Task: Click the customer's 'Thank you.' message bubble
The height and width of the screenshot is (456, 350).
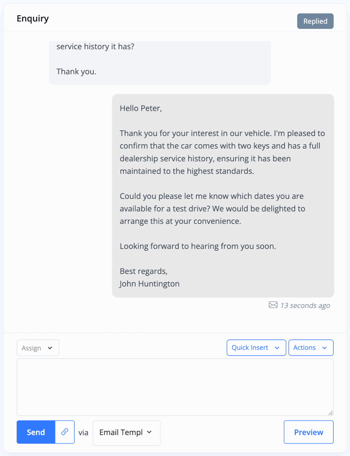Action: (x=160, y=63)
